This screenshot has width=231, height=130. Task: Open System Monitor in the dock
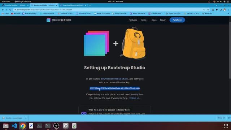pyautogui.click(x=39, y=126)
